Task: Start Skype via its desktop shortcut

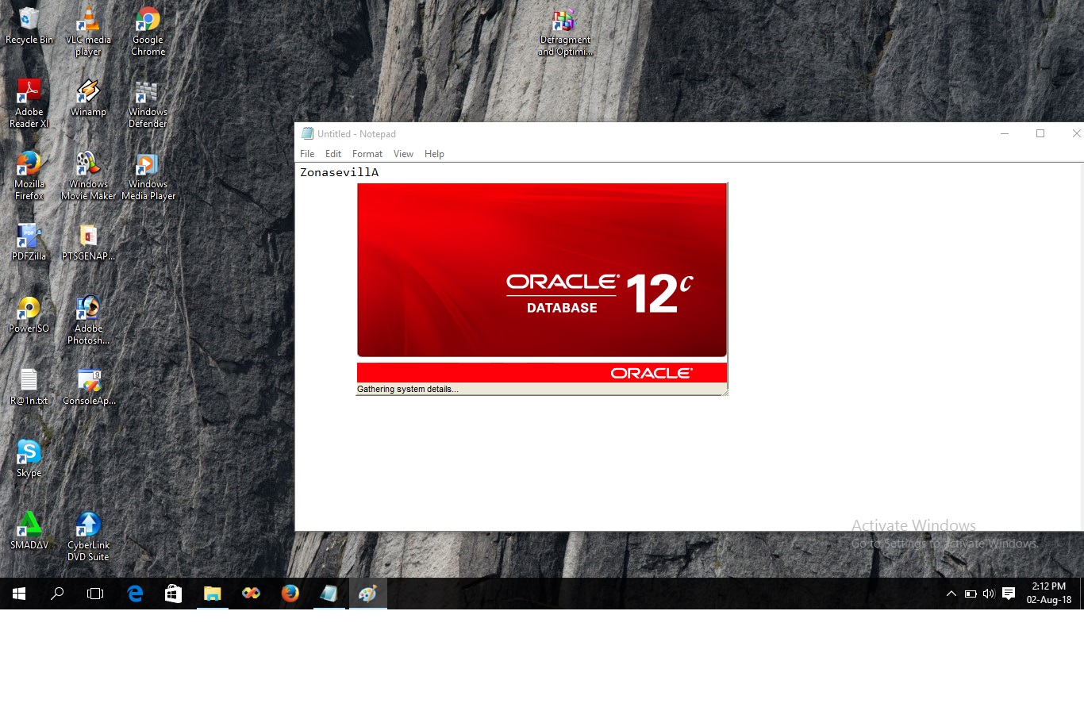Action: [x=28, y=452]
